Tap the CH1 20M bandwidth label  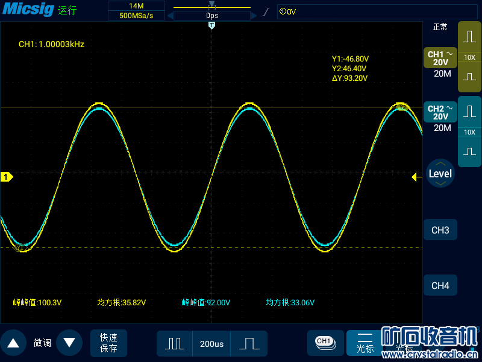tap(442, 74)
